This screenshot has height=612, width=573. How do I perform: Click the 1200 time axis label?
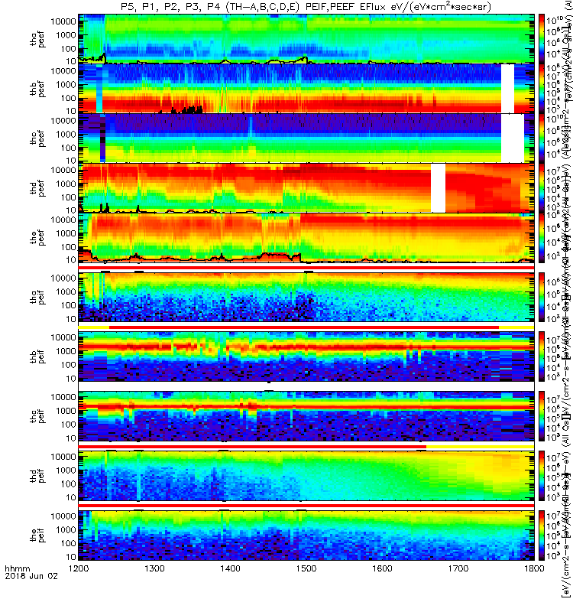tap(79, 568)
